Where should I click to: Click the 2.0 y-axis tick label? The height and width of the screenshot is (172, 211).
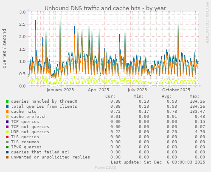[23, 37]
